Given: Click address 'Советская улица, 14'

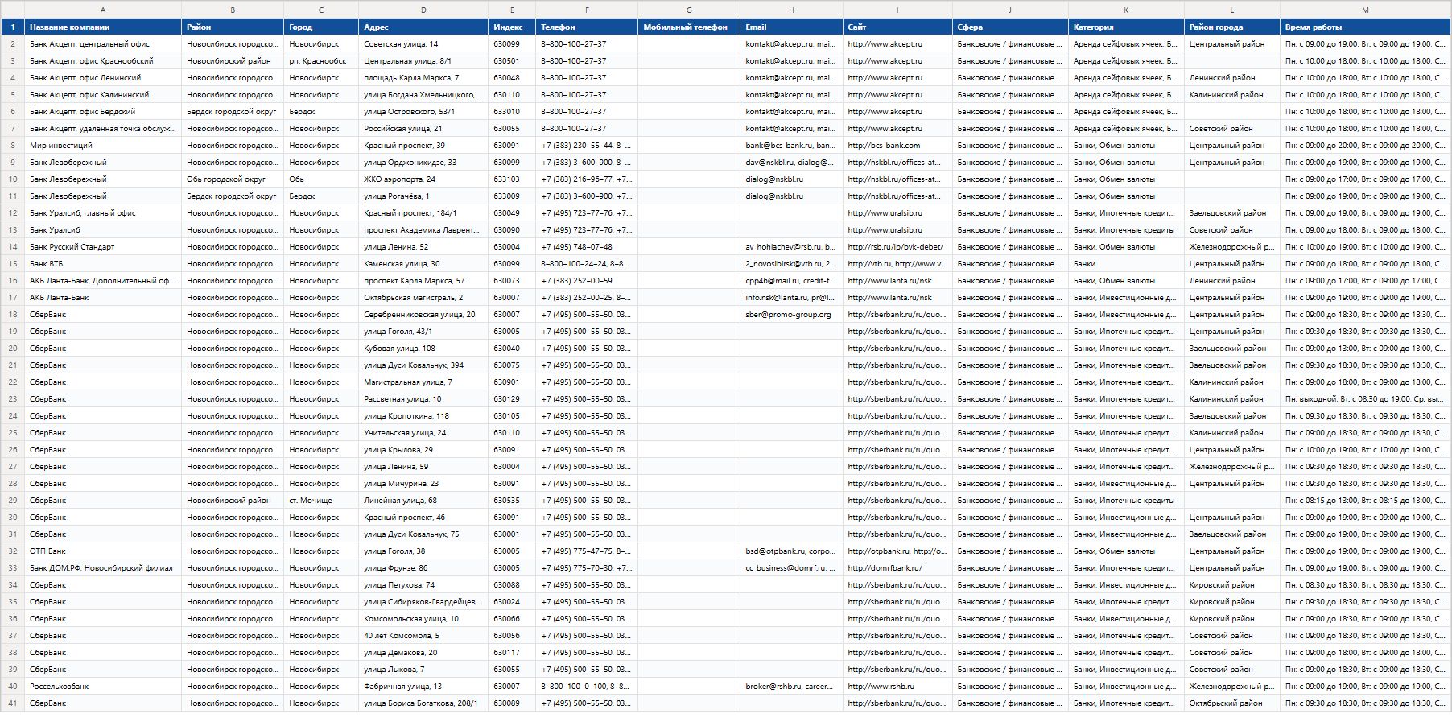Looking at the screenshot, I should click(x=423, y=44).
